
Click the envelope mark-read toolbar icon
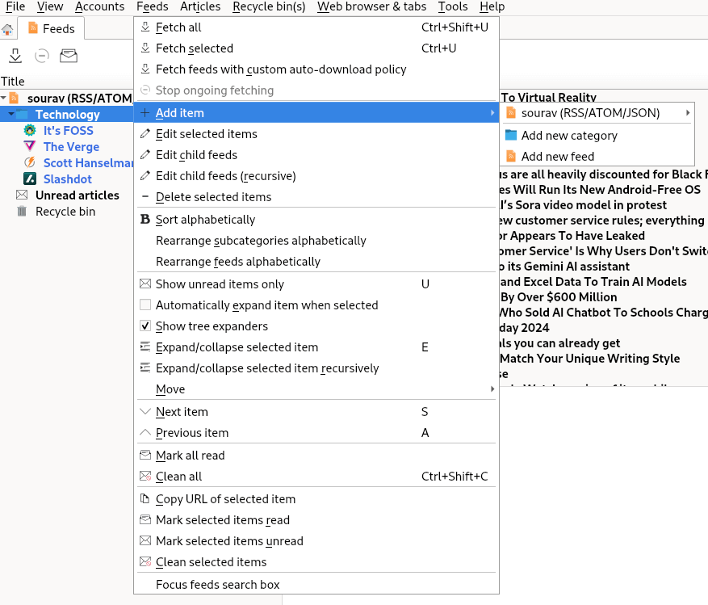69,56
